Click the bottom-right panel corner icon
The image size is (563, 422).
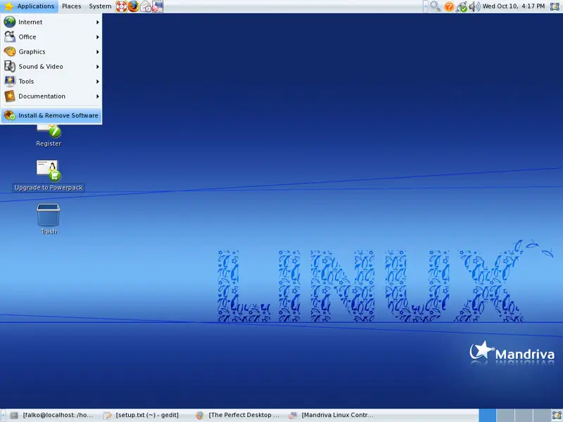(557, 415)
